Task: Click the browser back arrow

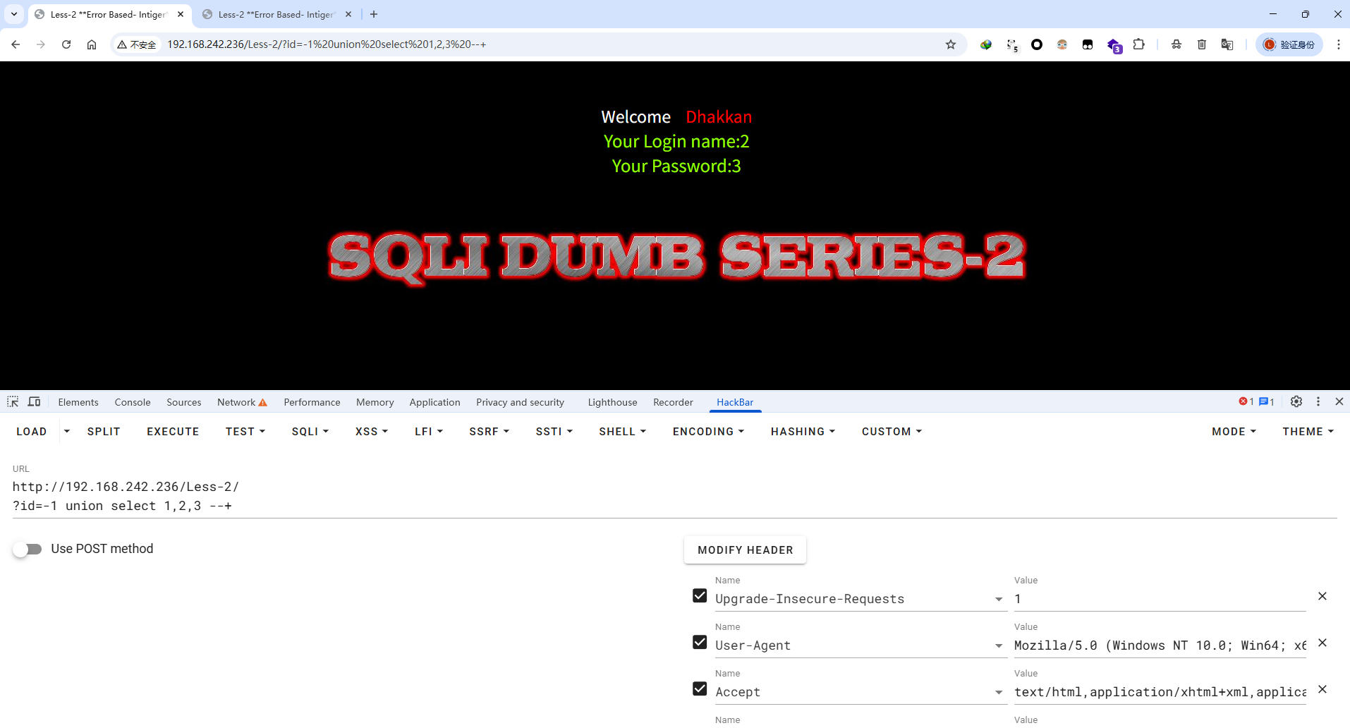Action: coord(16,44)
